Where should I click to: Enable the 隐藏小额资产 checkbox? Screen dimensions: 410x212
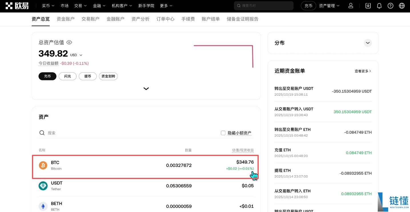223,133
